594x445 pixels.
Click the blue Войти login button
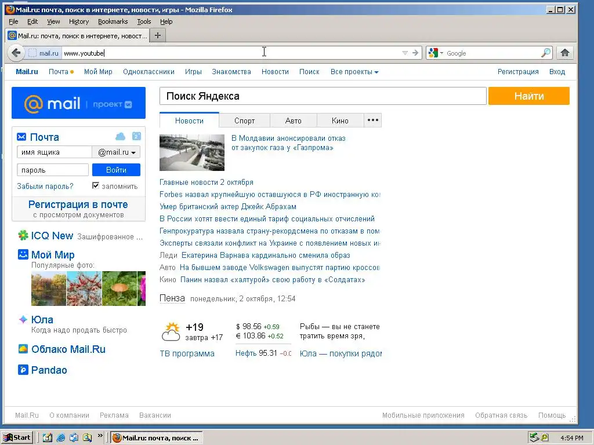click(x=116, y=170)
